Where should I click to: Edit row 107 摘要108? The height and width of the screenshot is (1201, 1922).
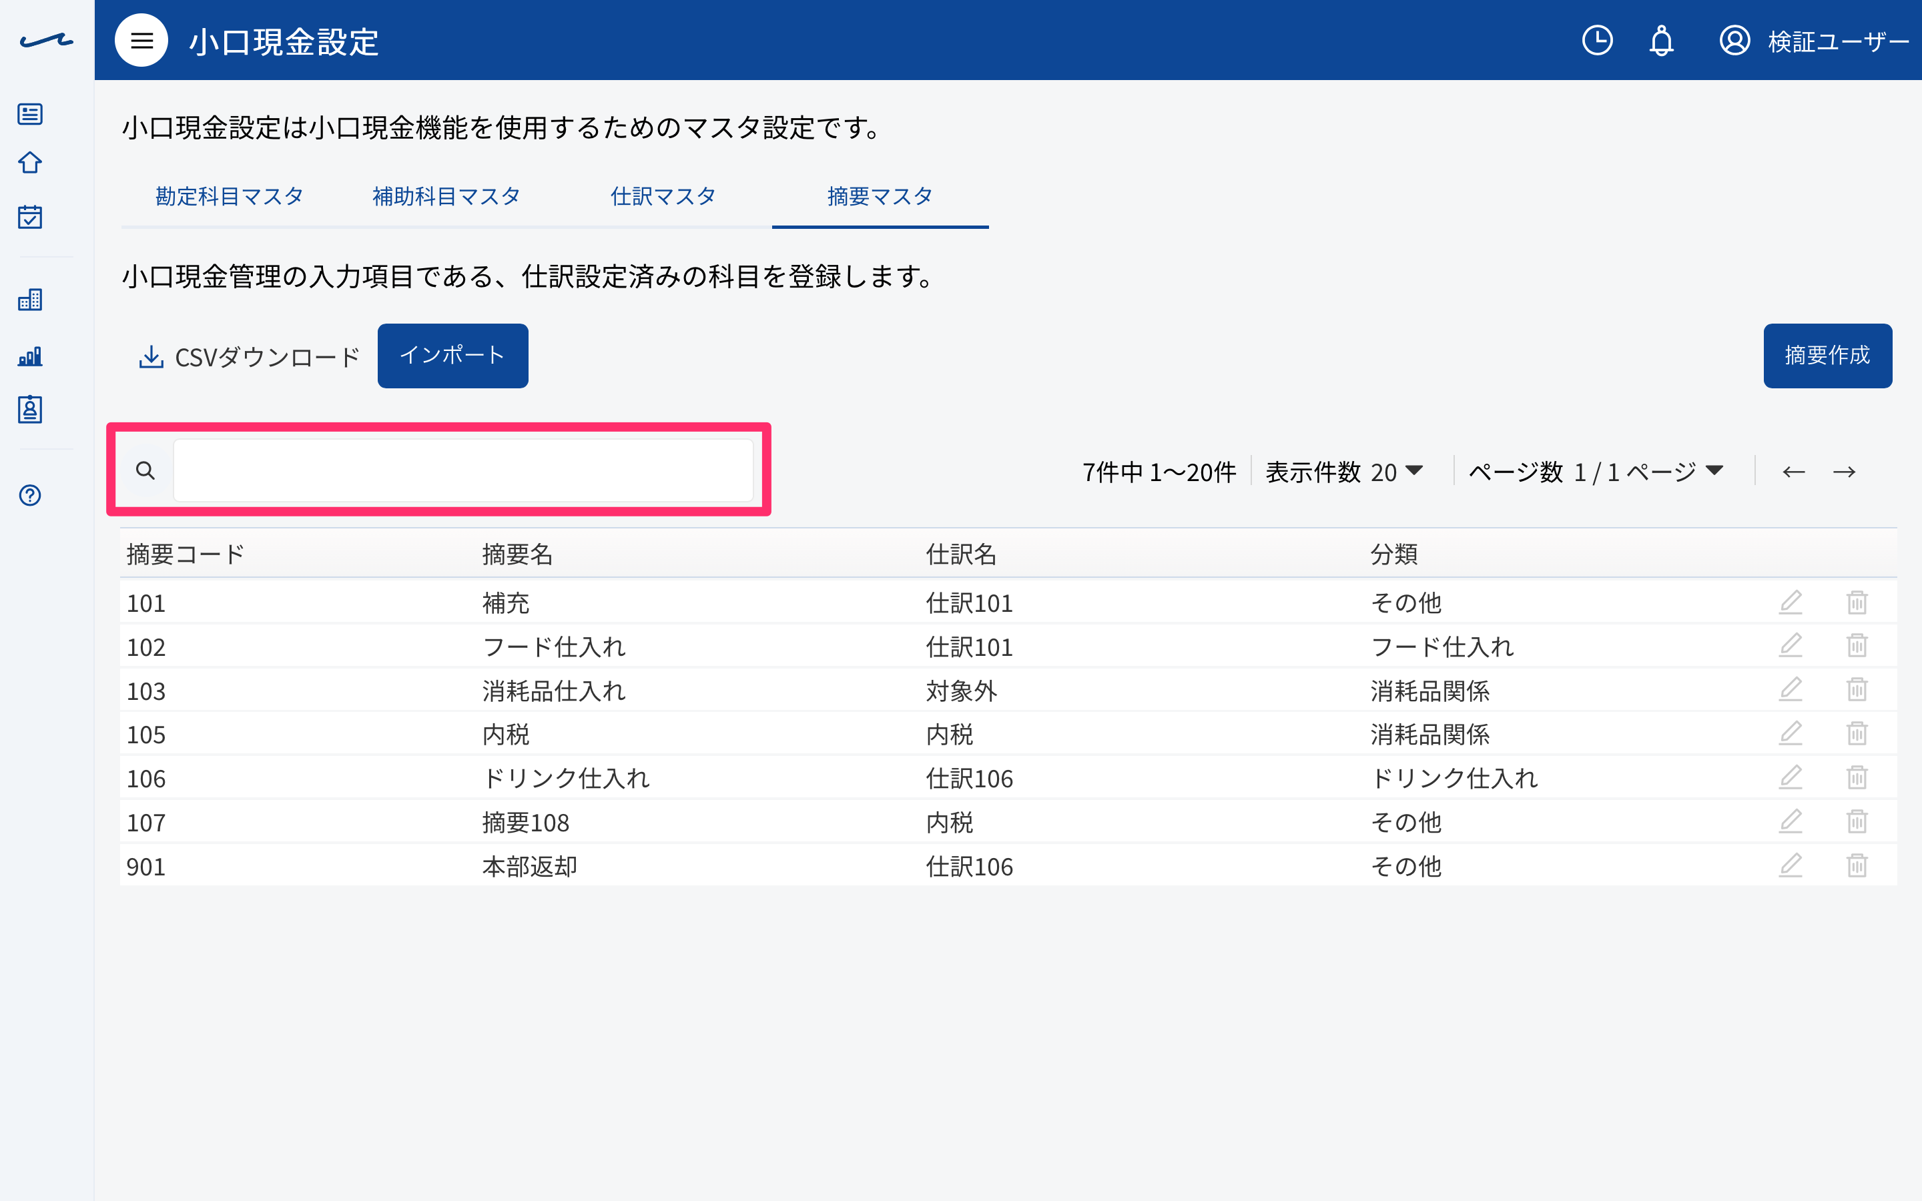pyautogui.click(x=1790, y=821)
